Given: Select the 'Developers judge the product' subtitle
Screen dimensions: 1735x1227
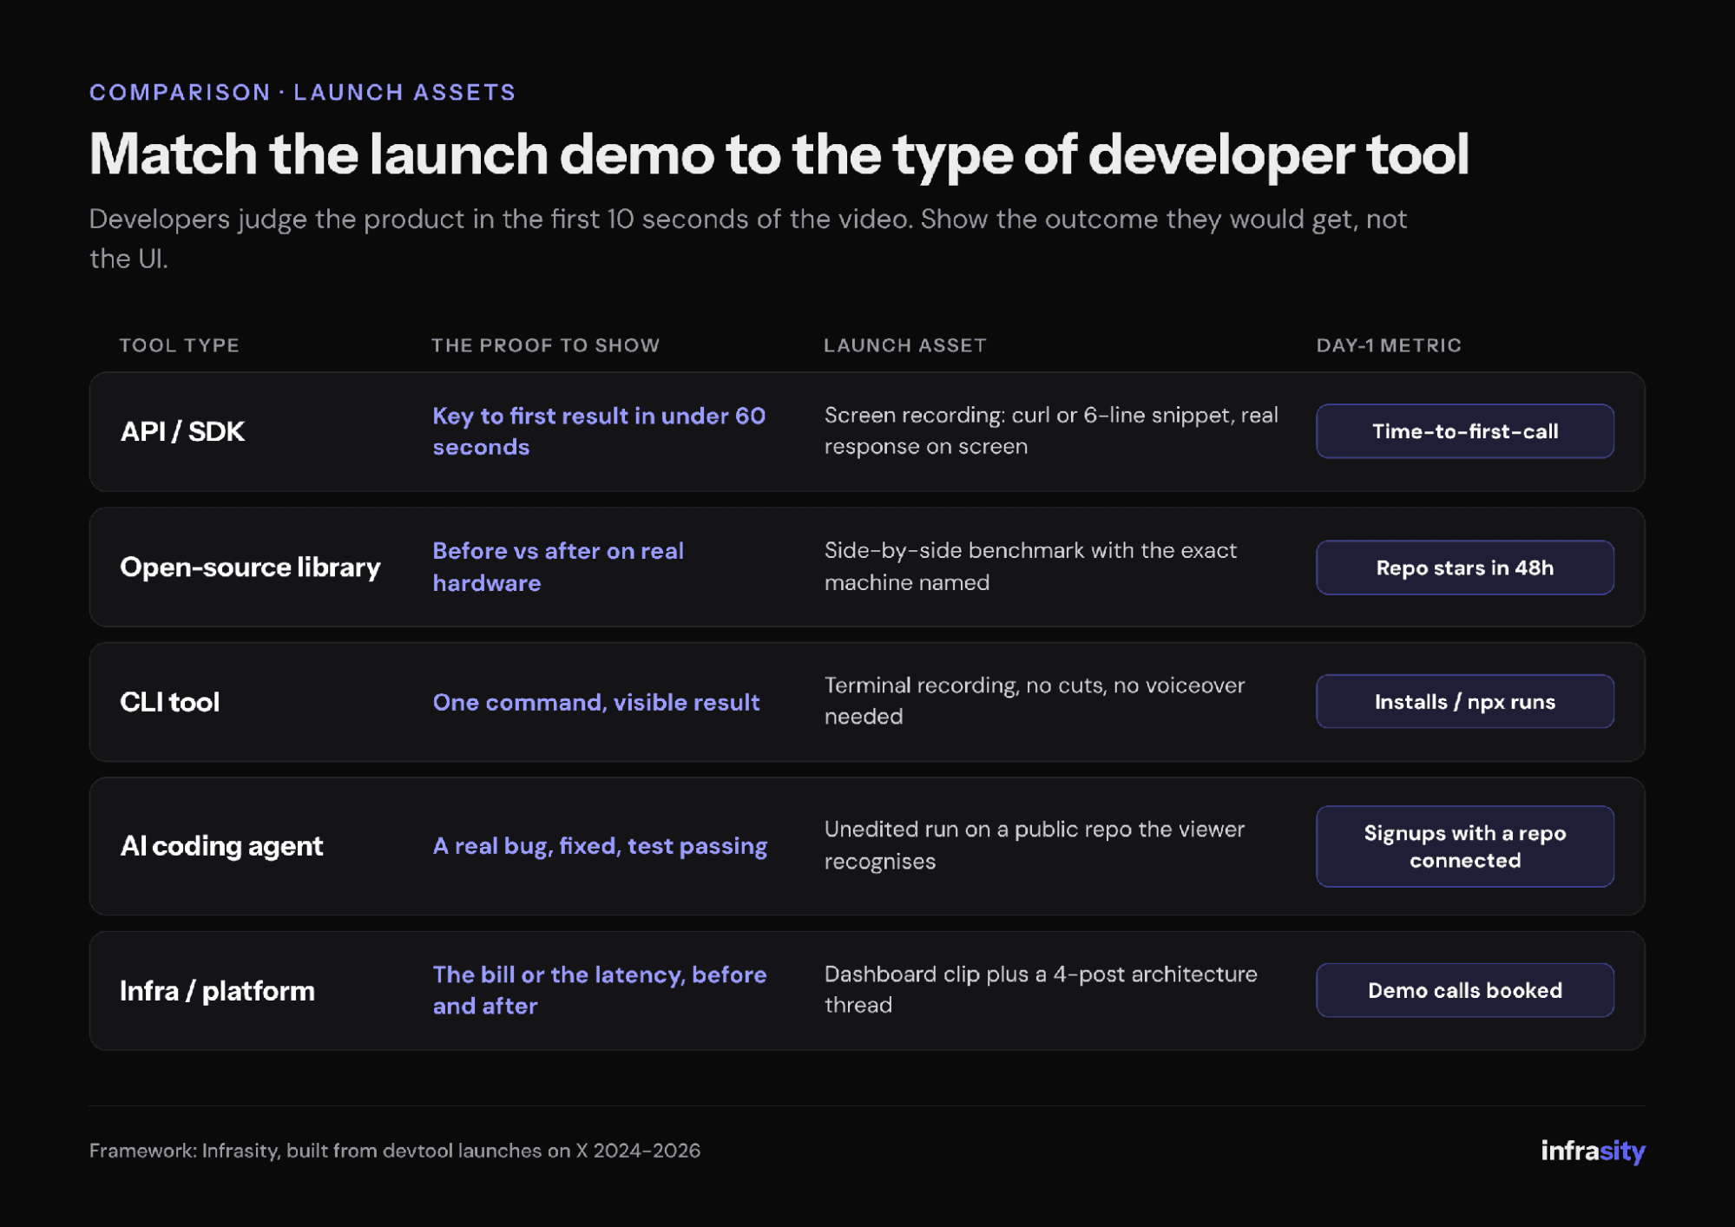Looking at the screenshot, I should pyautogui.click(x=748, y=239).
